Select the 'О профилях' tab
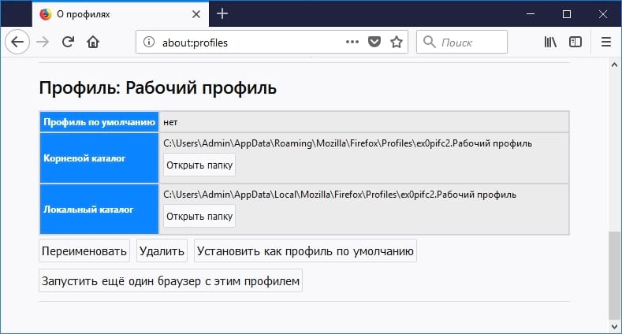Image resolution: width=622 pixels, height=334 pixels. [121, 14]
